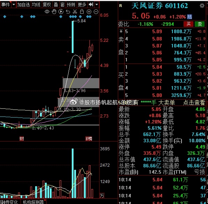Click the undo arrow icon
The image size is (208, 204).
coord(68,12)
